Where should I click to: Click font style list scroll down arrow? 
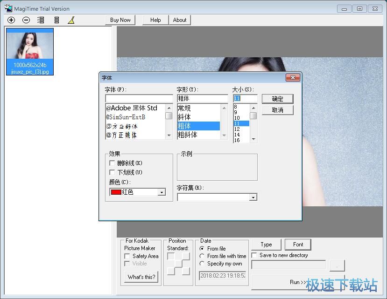click(224, 135)
